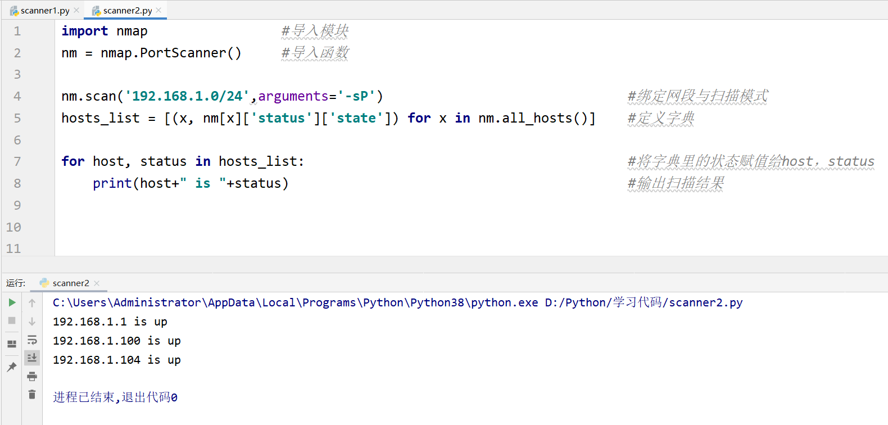Screen dimensions: 888x425
Task: Click the scanner2.py file path link in console
Action: [x=644, y=302]
